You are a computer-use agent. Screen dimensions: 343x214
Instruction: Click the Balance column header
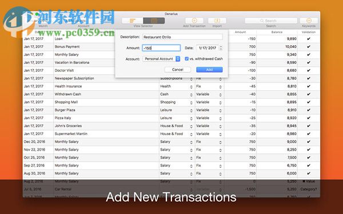point(277,32)
